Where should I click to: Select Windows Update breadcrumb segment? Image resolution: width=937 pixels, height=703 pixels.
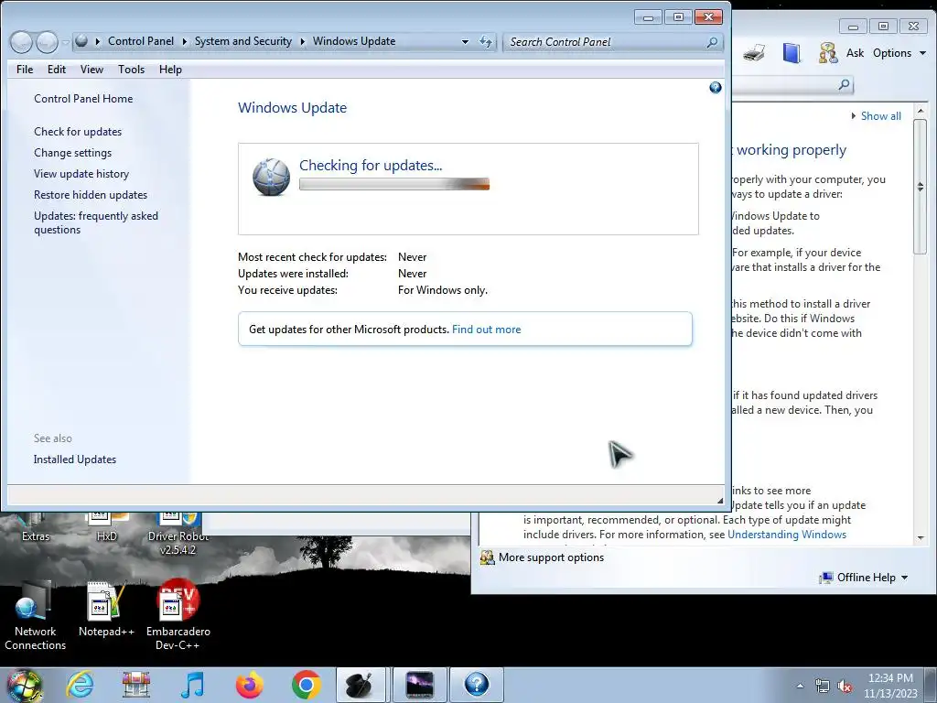[354, 41]
